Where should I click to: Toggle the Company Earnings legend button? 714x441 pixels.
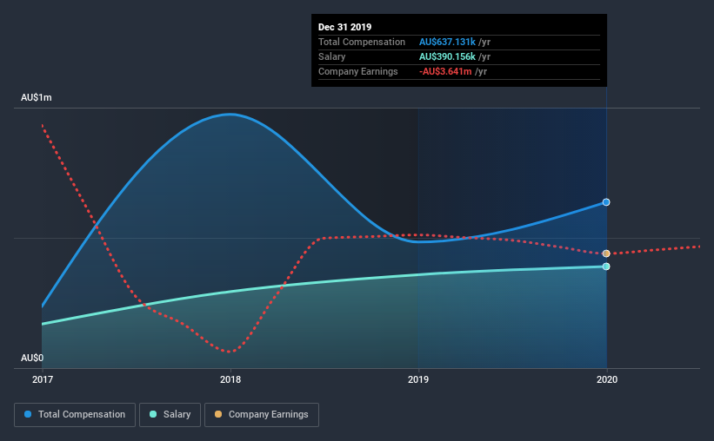tap(262, 415)
